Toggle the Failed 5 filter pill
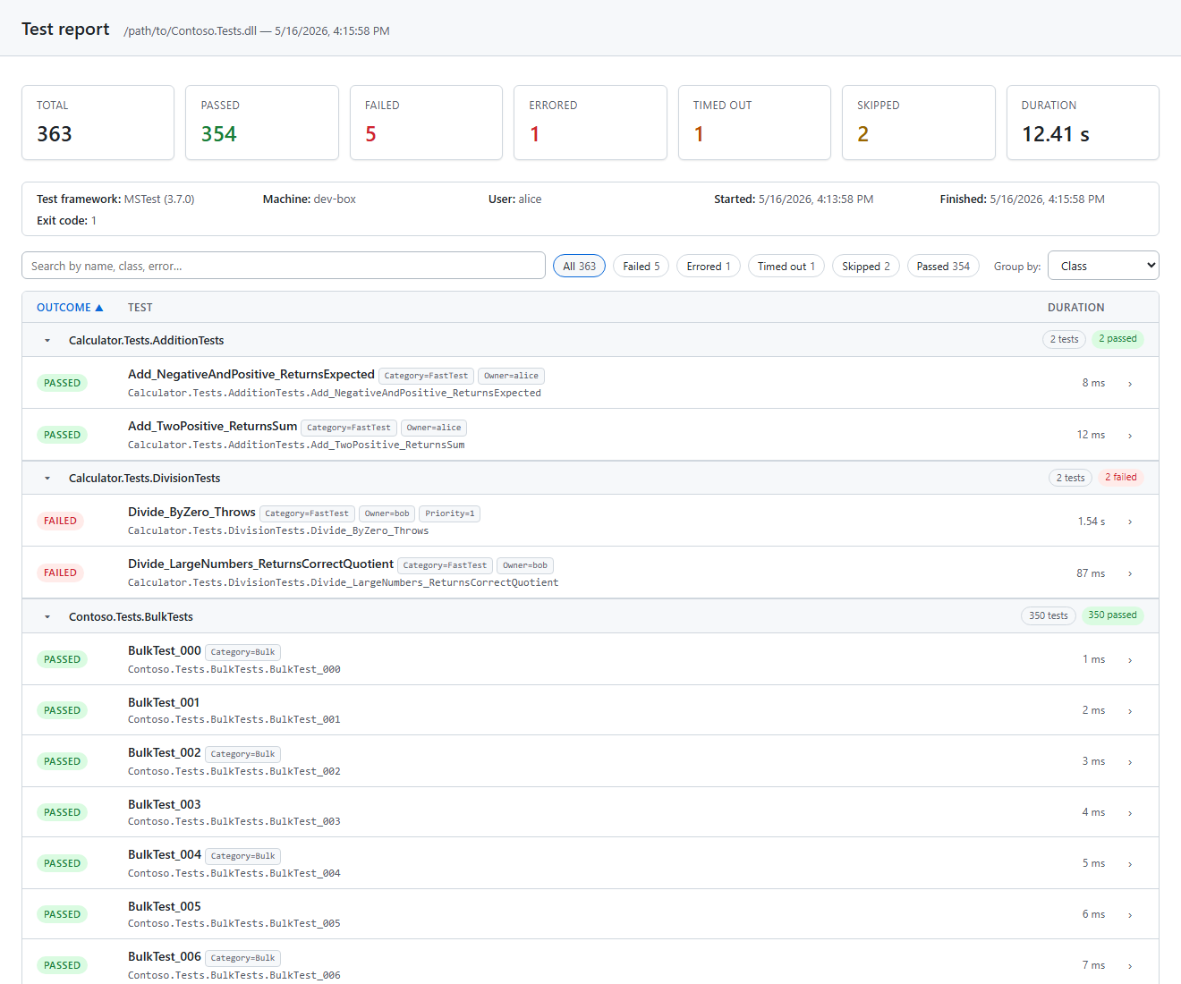The image size is (1181, 984). 641,266
